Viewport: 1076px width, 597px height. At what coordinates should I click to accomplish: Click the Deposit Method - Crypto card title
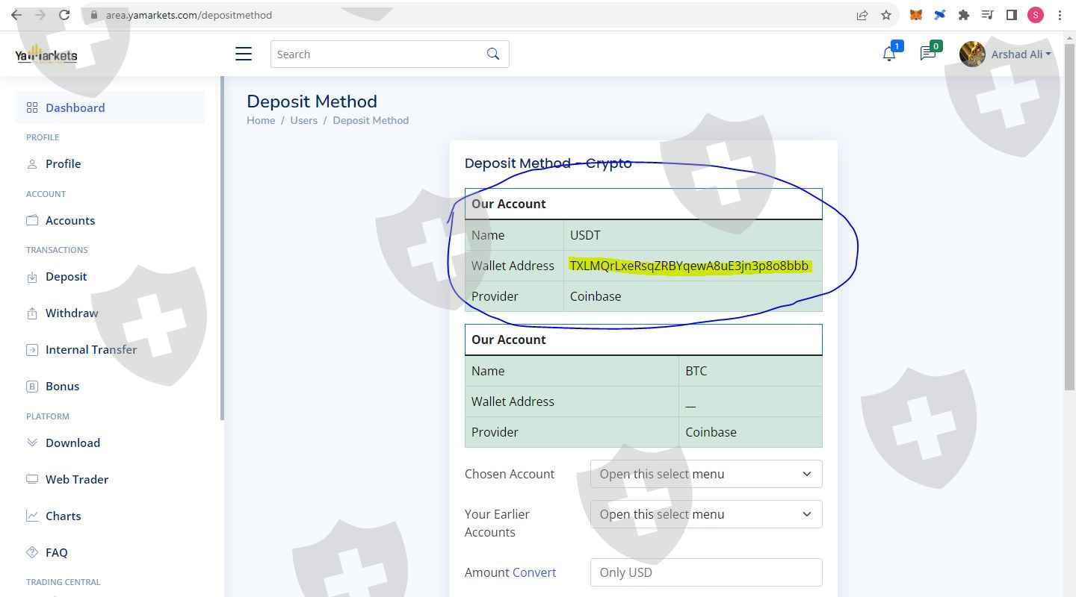click(548, 163)
